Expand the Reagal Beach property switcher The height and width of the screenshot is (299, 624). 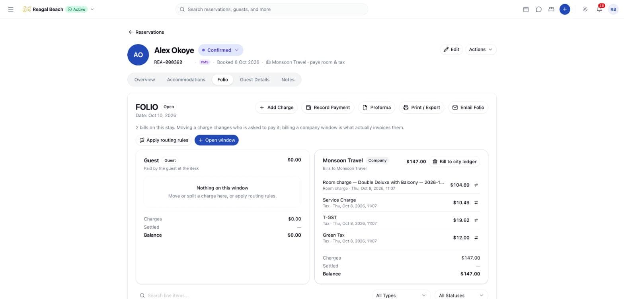click(x=92, y=9)
